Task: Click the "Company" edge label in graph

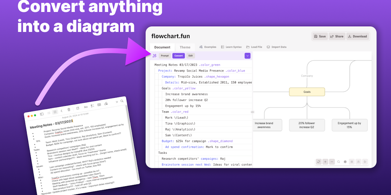Action: click(x=307, y=76)
